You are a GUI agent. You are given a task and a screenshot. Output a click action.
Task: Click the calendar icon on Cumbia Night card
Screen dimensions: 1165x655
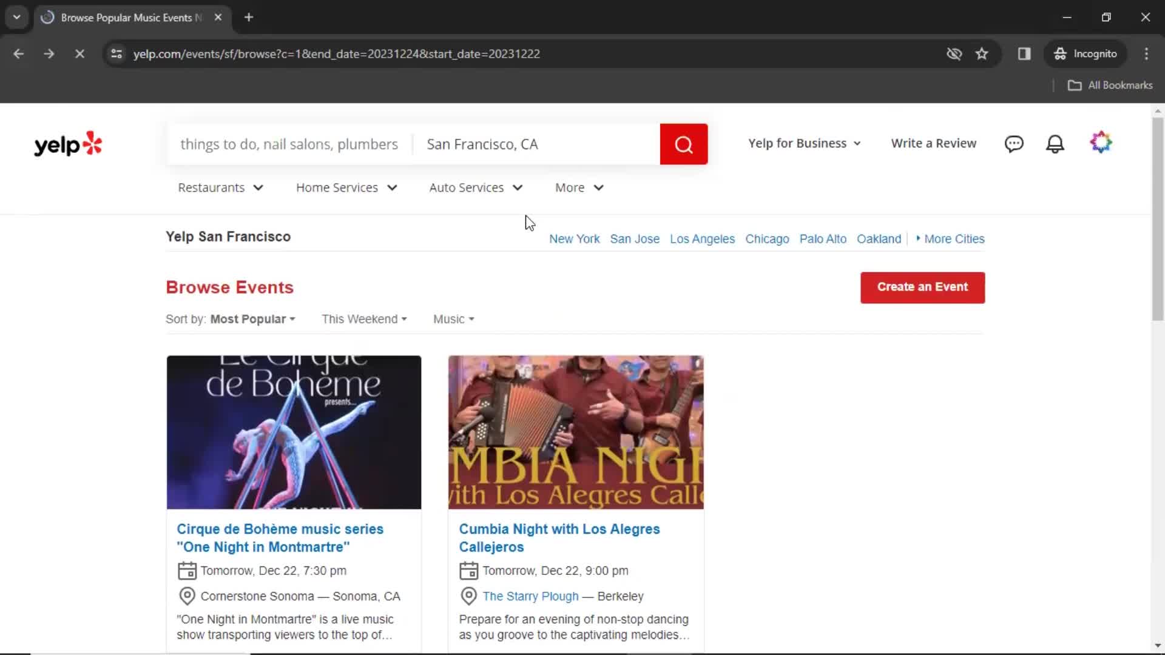(x=468, y=571)
